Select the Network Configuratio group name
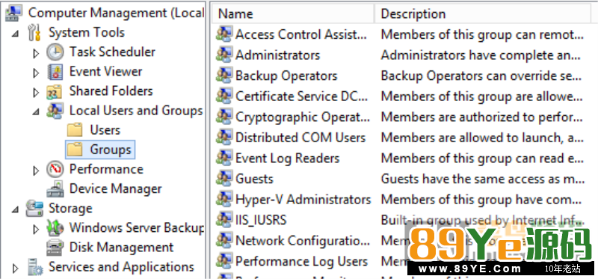The image size is (598, 279). pos(303,240)
